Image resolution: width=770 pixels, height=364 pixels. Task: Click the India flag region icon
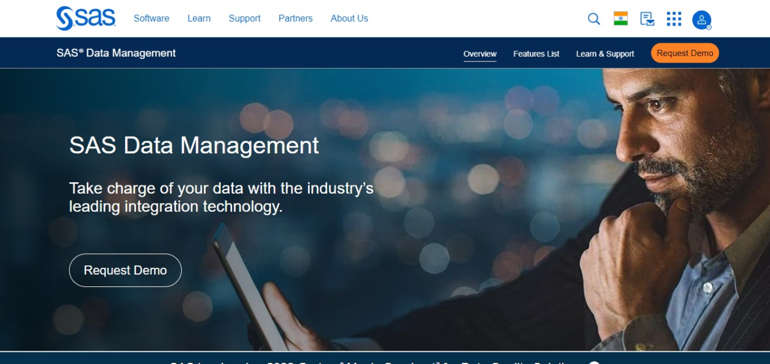(x=621, y=19)
